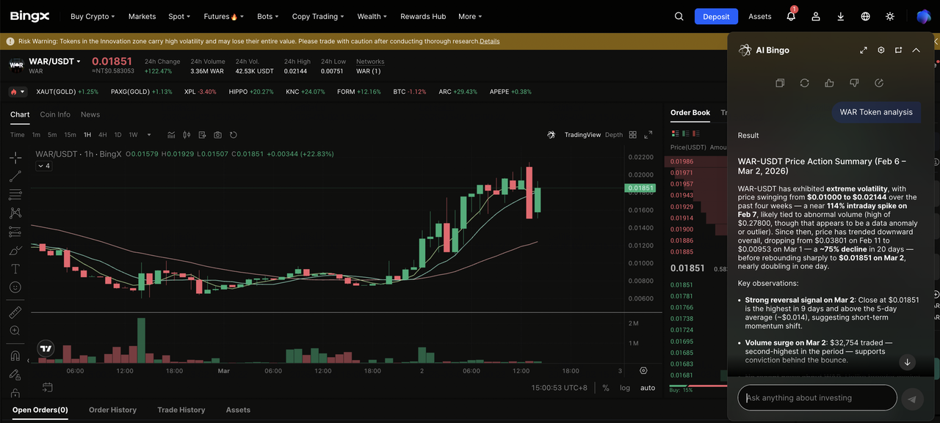940x423 pixels.
Task: Select the magnet mode tool
Action: pyautogui.click(x=15, y=356)
